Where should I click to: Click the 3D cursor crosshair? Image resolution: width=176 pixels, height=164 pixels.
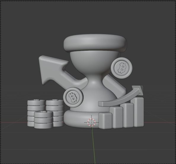pyautogui.click(x=91, y=122)
